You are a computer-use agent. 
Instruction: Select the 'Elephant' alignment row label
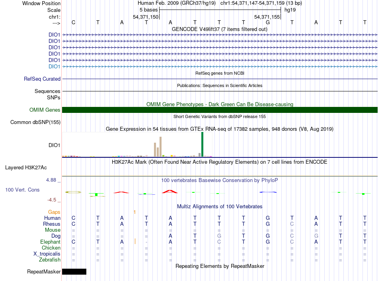click(x=50, y=242)
